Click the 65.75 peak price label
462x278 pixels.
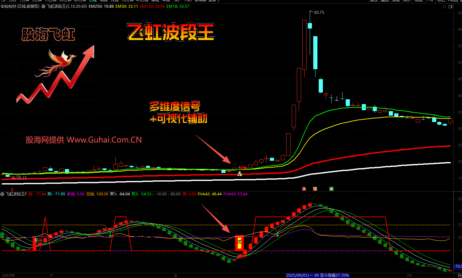319,12
